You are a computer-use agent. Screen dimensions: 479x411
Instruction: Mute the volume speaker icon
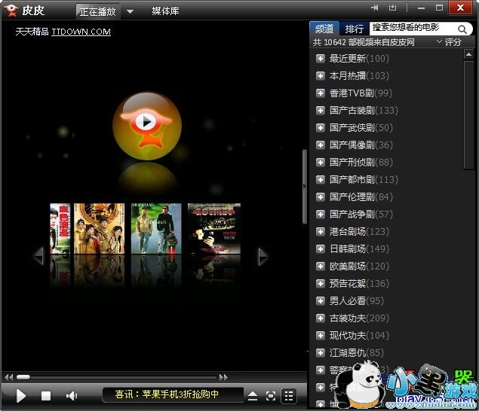[72, 395]
